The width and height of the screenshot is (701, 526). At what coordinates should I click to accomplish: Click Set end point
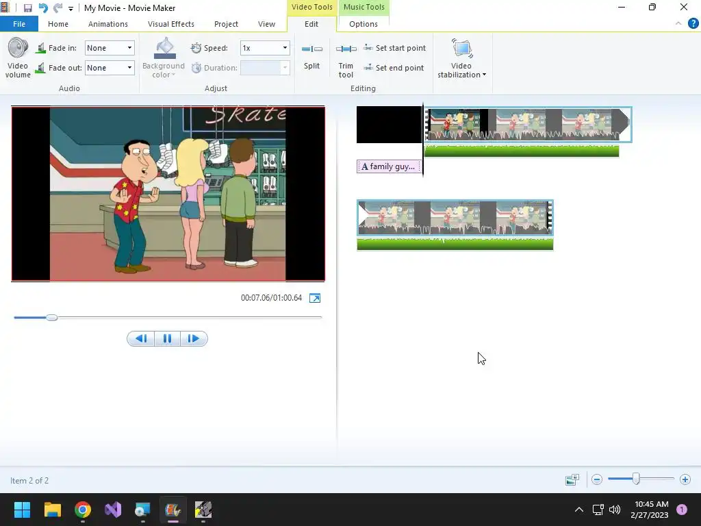tap(394, 68)
